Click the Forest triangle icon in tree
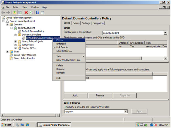171x128 pixels. 7,21
